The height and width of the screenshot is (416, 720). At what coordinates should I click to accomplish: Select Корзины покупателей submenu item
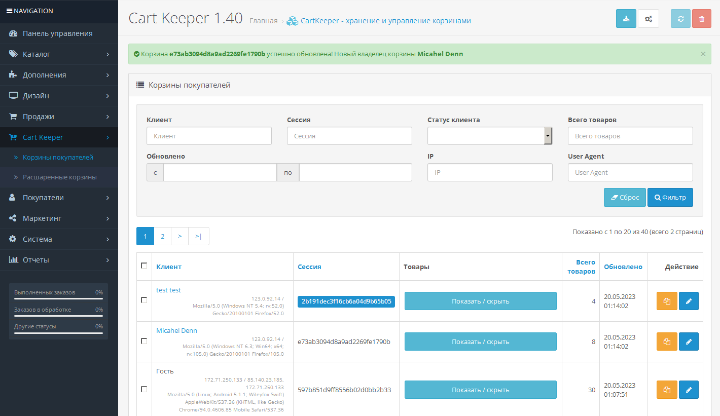[x=59, y=158]
